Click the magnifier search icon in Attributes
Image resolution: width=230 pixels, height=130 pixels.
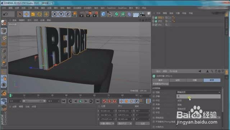212,71
